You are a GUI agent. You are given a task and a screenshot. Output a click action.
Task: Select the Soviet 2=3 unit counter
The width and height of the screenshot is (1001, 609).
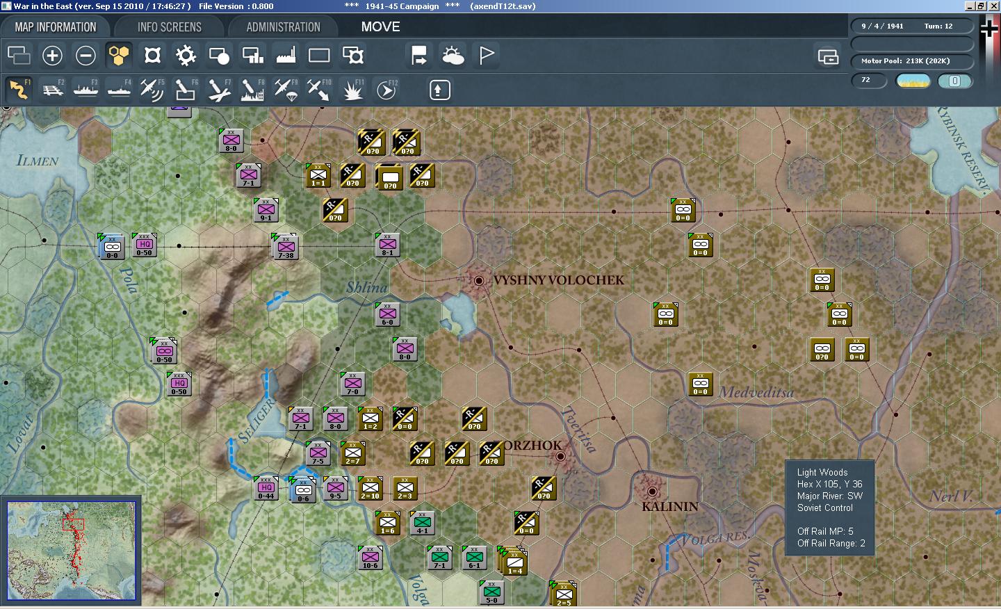pos(405,488)
